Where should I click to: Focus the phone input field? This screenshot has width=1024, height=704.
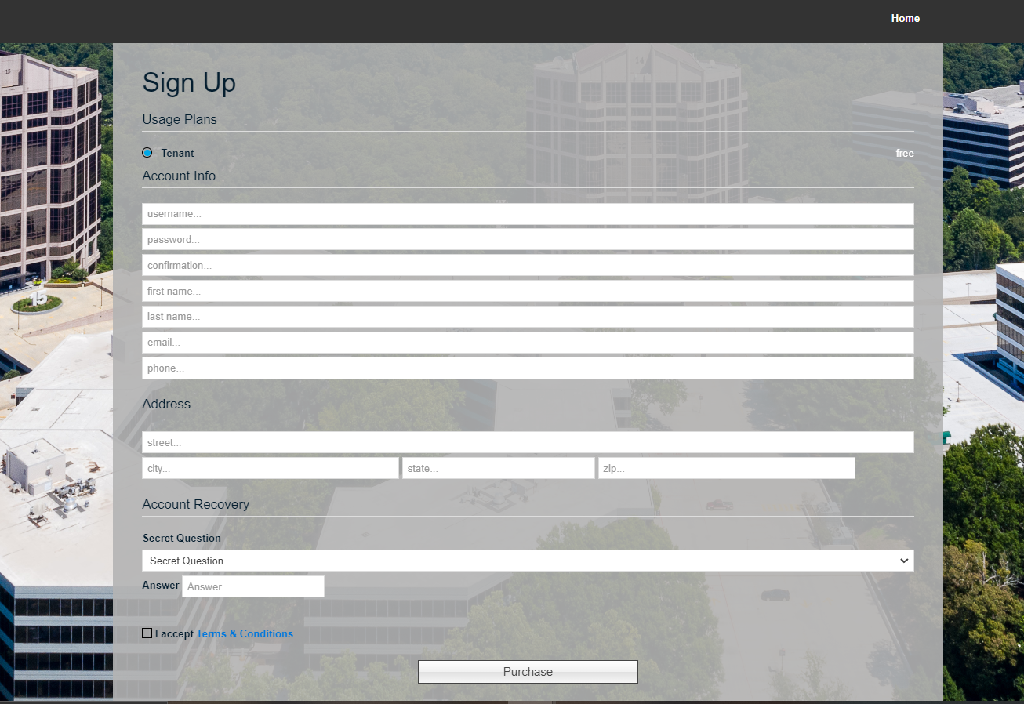pyautogui.click(x=528, y=368)
